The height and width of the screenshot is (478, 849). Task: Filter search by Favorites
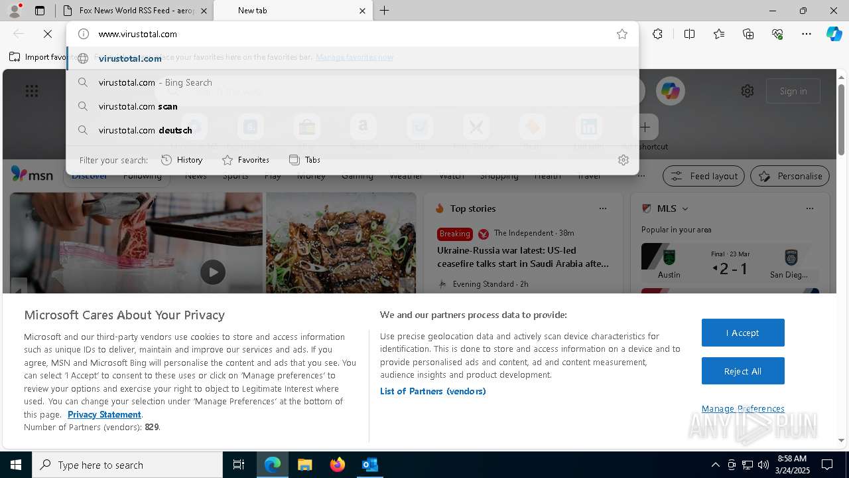point(245,160)
